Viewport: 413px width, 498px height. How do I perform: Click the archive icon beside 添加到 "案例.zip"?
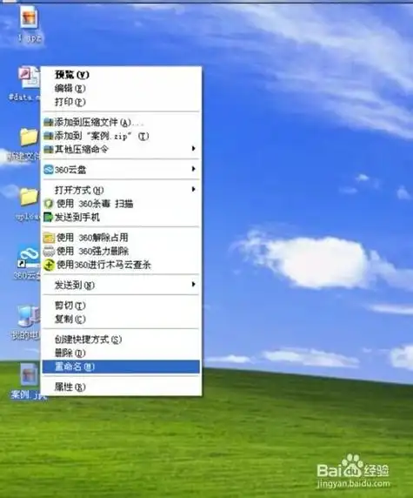coord(49,136)
